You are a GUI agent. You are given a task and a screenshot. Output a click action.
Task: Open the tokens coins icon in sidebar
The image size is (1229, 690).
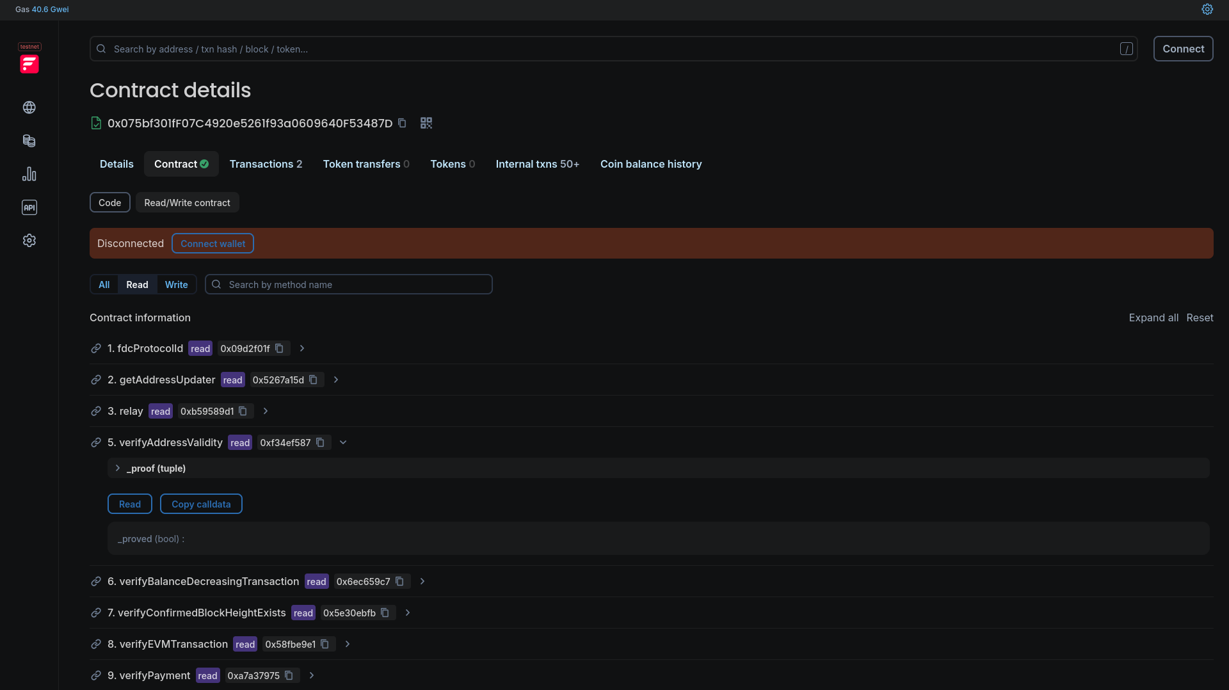coord(29,141)
